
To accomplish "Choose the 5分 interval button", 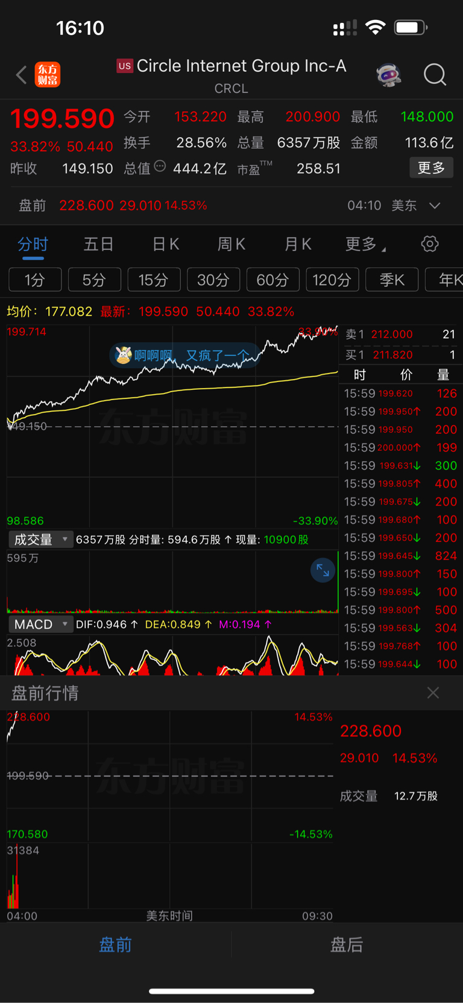I will pyautogui.click(x=94, y=280).
